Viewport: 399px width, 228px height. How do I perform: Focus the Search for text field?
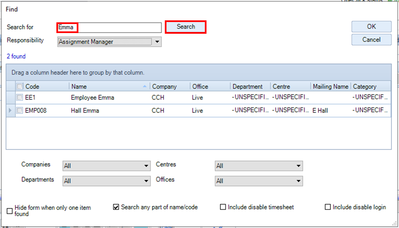(x=109, y=27)
